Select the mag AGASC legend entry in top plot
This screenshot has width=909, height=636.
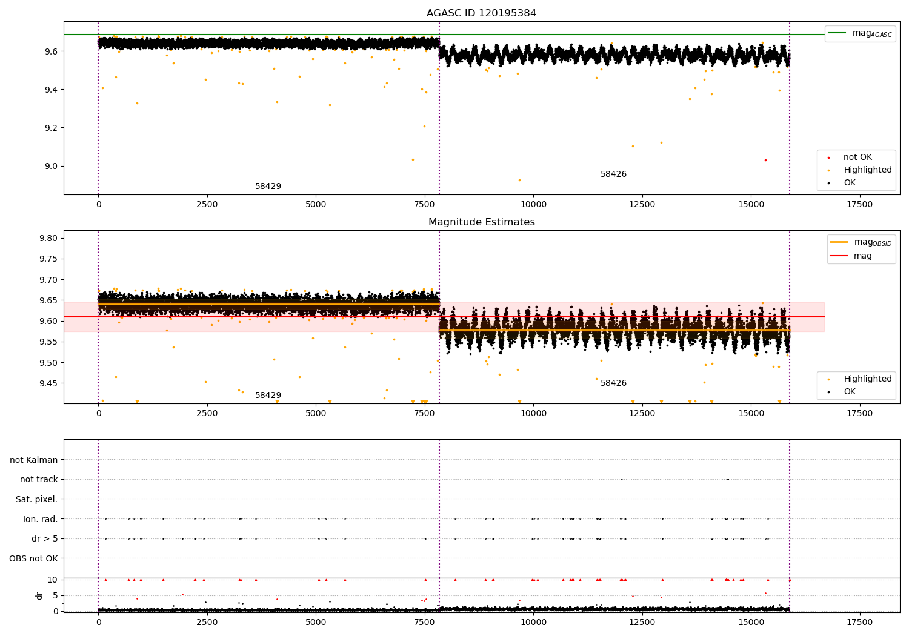click(872, 33)
